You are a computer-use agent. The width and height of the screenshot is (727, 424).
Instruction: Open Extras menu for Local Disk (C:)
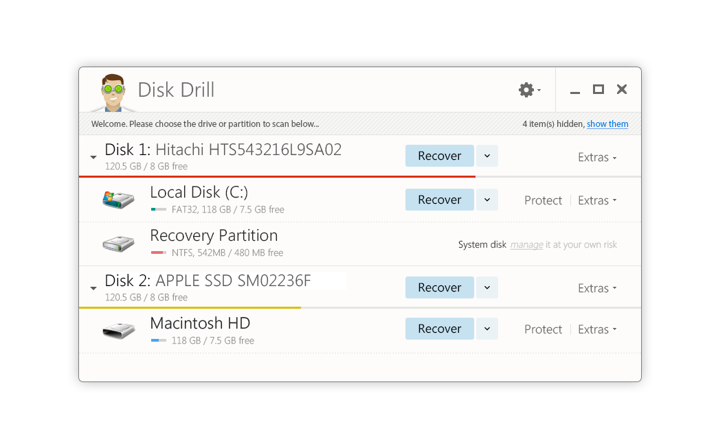(x=596, y=200)
